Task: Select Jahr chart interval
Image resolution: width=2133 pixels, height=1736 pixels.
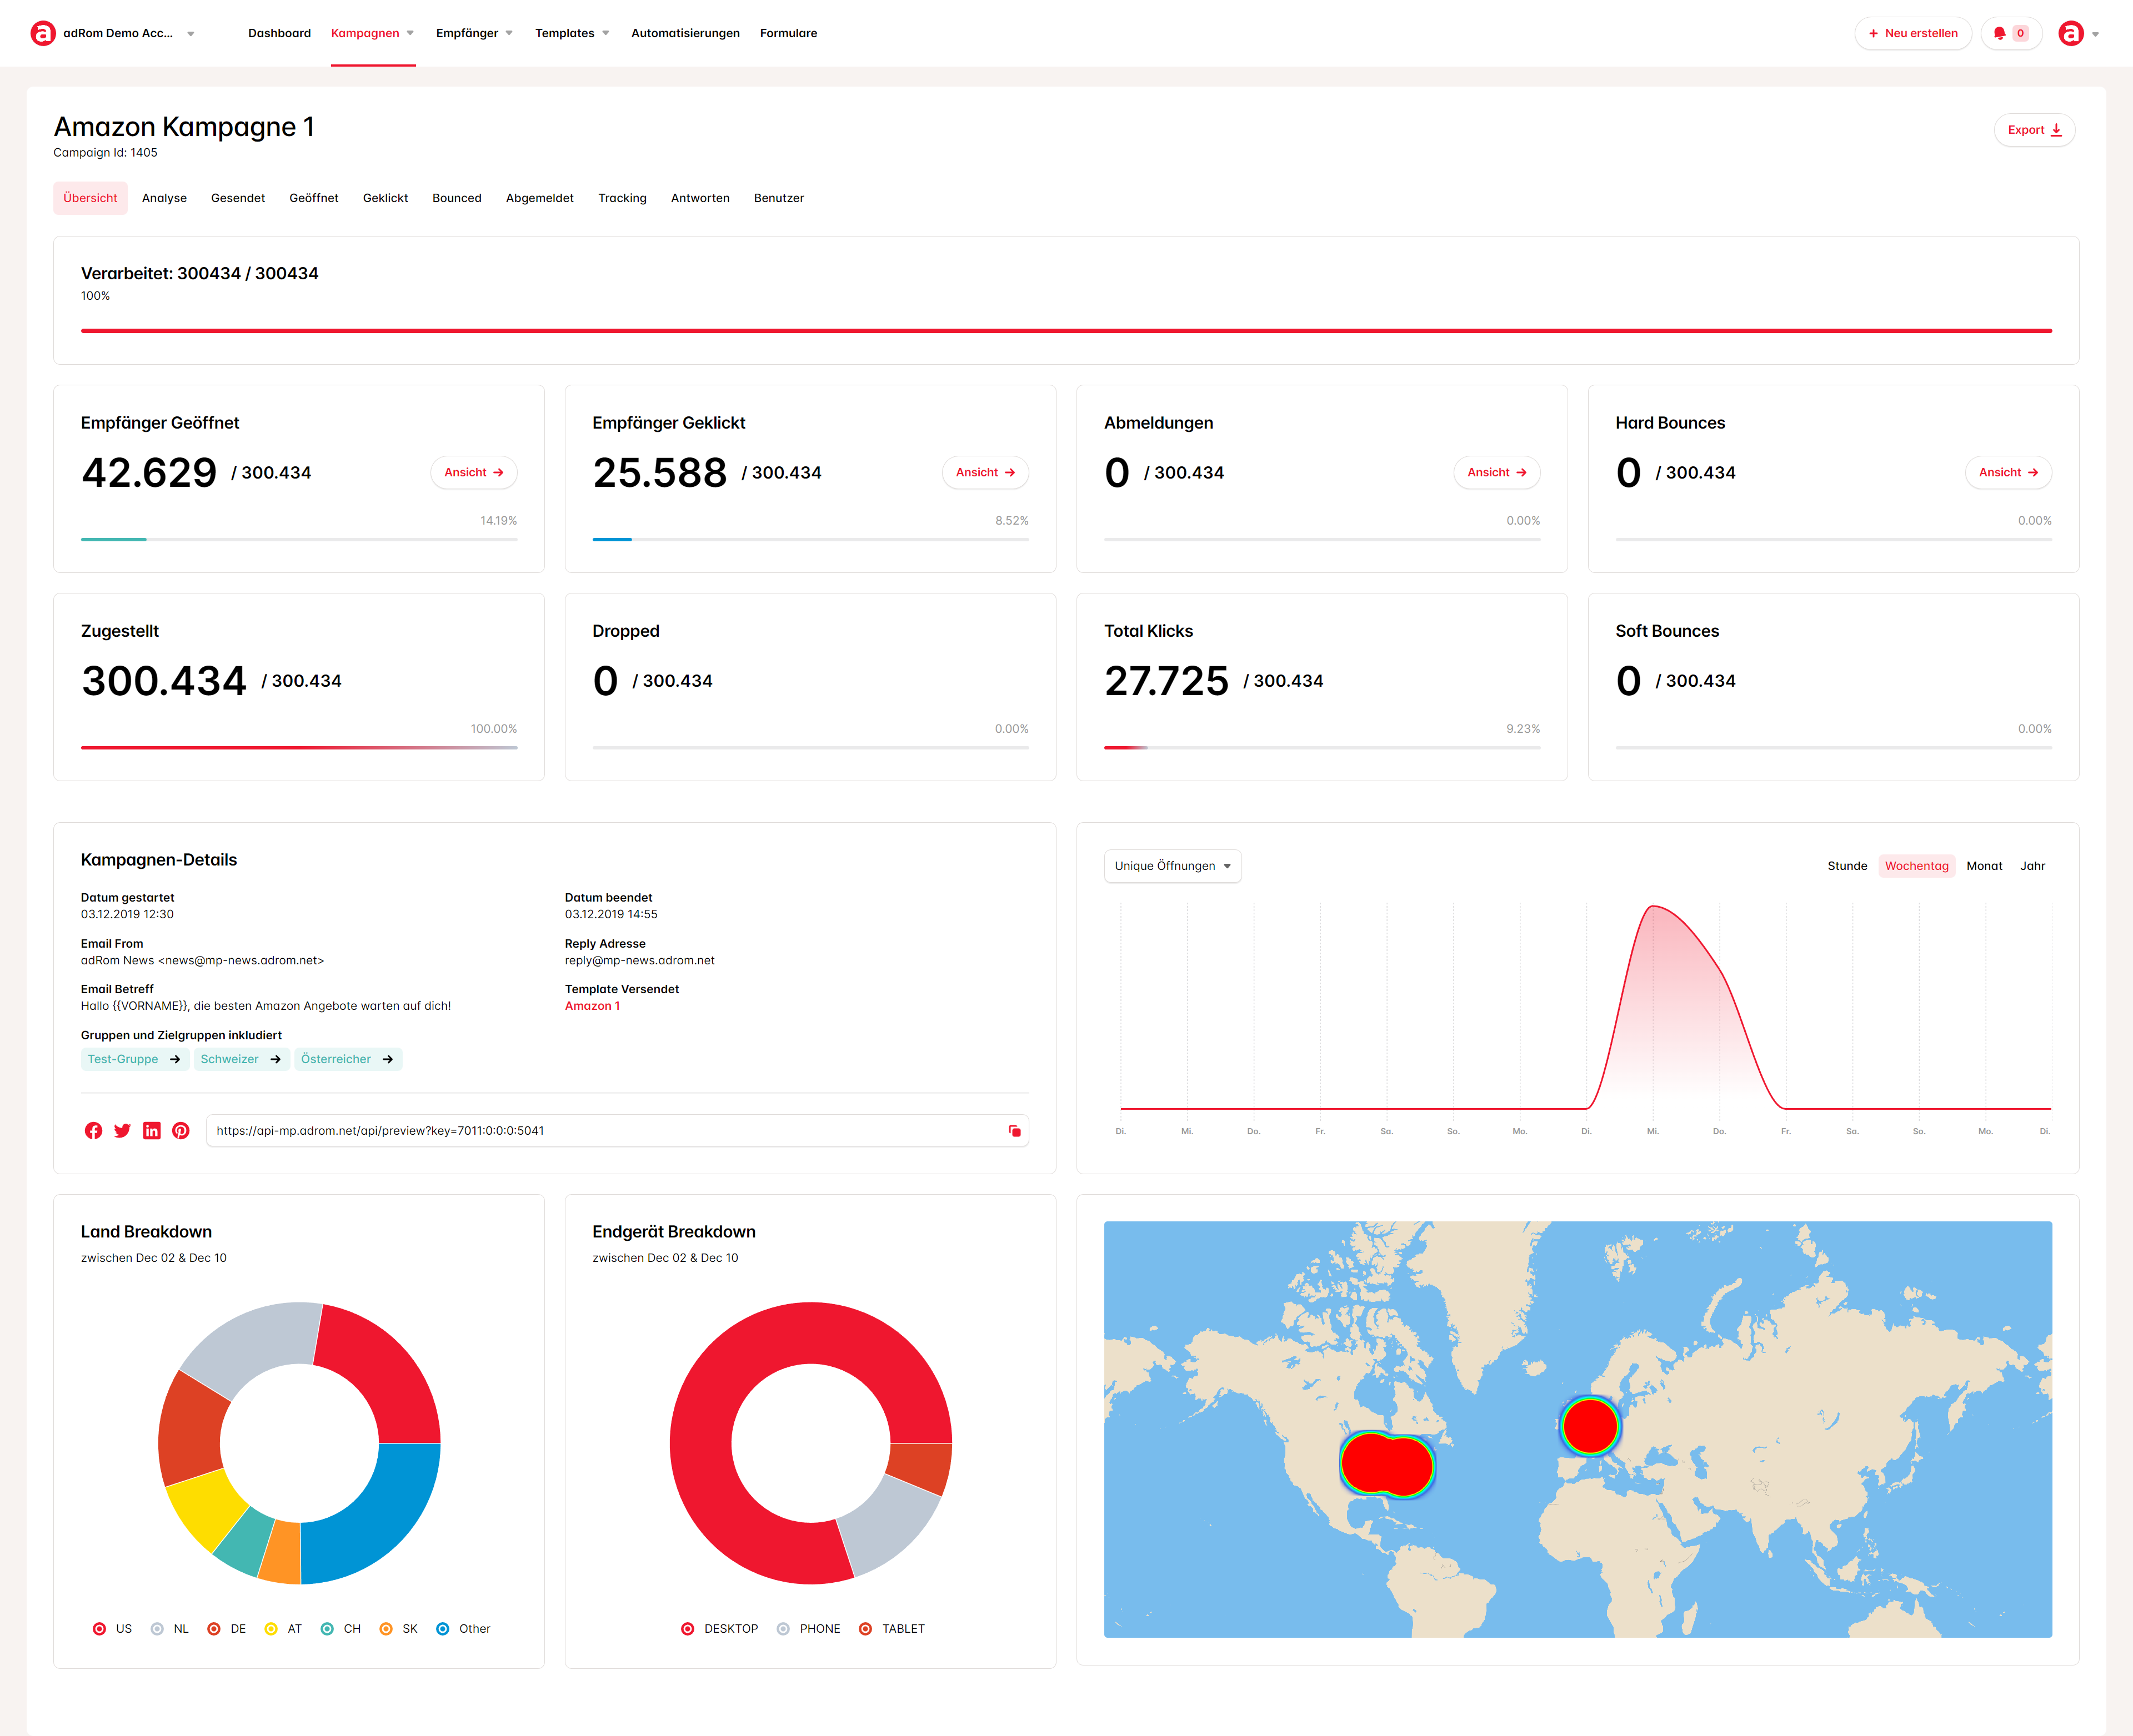Action: pos(2032,866)
